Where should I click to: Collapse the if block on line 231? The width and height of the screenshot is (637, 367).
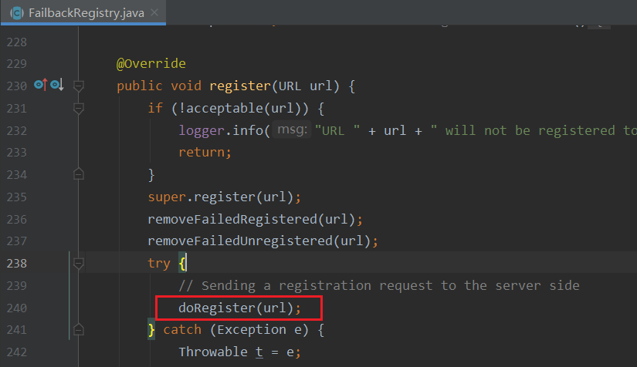click(x=78, y=109)
